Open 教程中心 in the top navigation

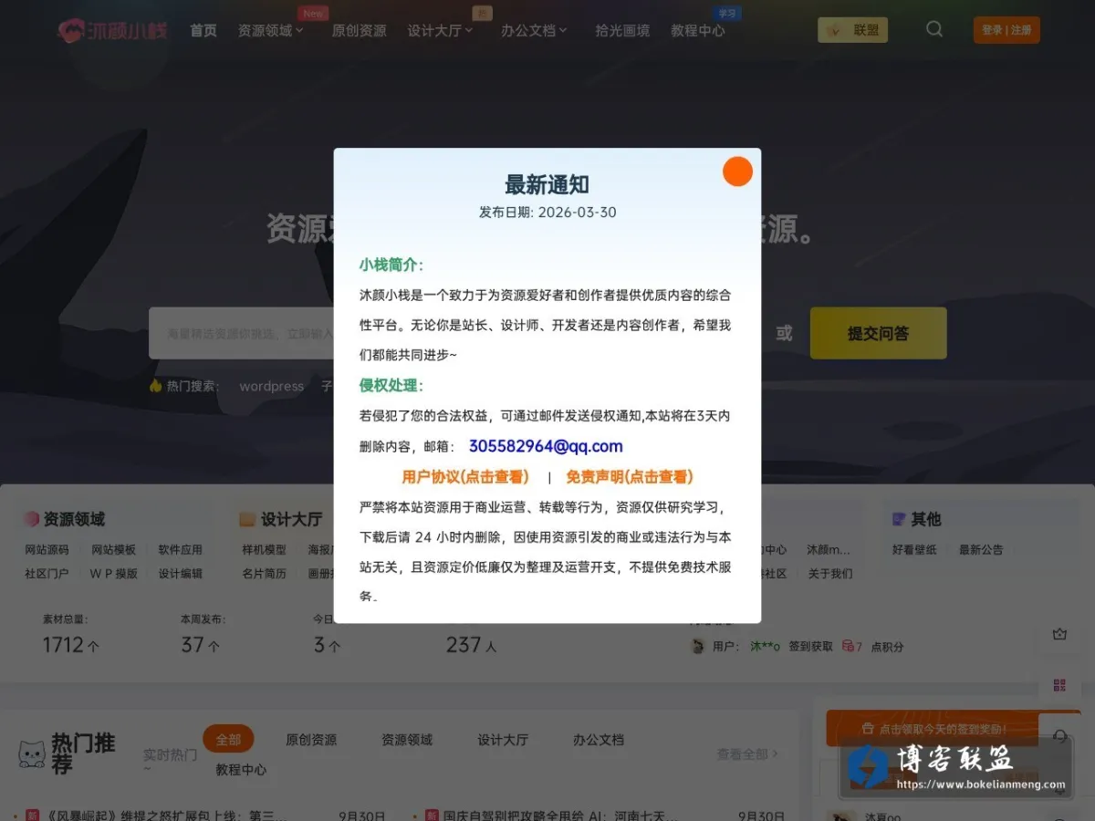click(x=698, y=30)
